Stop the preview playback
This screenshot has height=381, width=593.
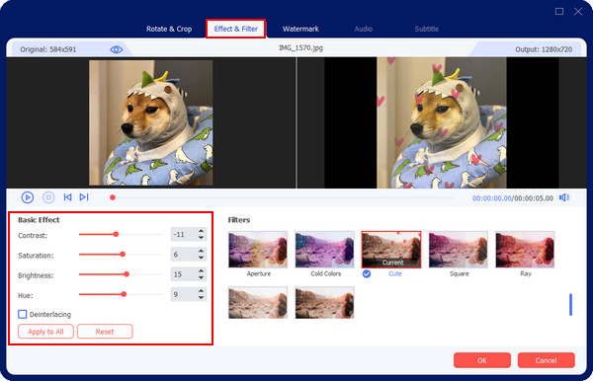[48, 197]
